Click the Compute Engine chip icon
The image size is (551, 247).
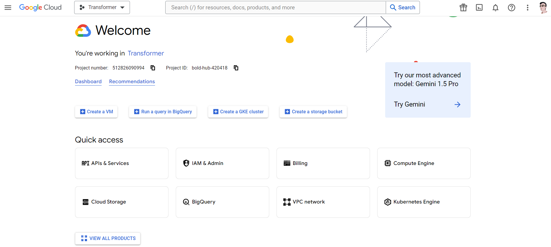click(387, 163)
